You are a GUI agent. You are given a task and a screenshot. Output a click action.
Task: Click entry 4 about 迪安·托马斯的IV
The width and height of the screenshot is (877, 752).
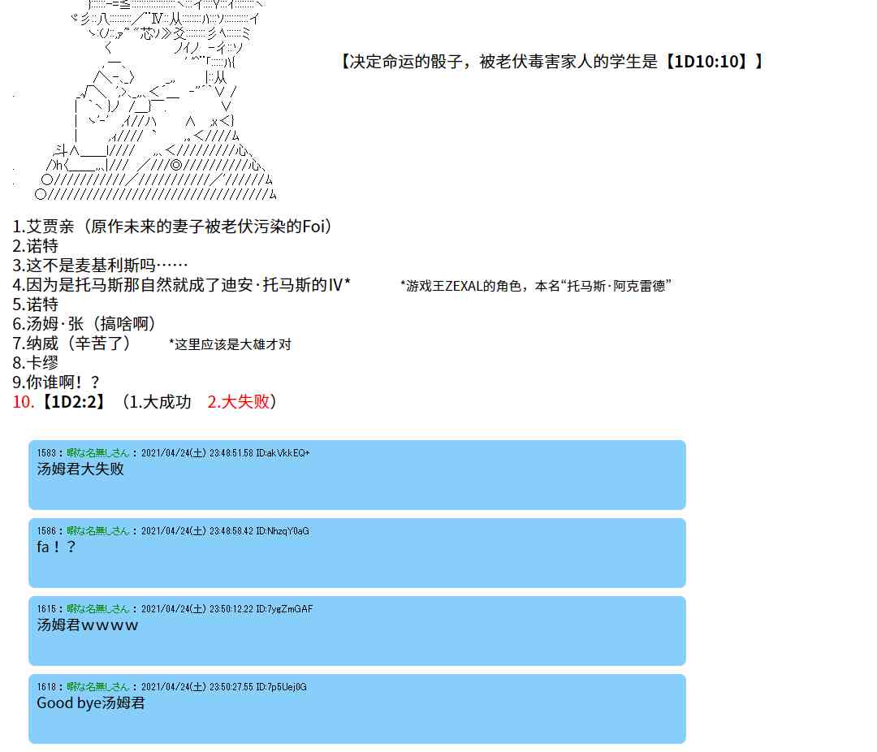[181, 285]
